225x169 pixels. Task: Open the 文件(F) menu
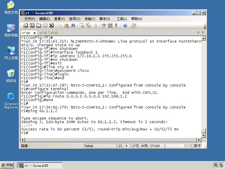tap(30, 19)
